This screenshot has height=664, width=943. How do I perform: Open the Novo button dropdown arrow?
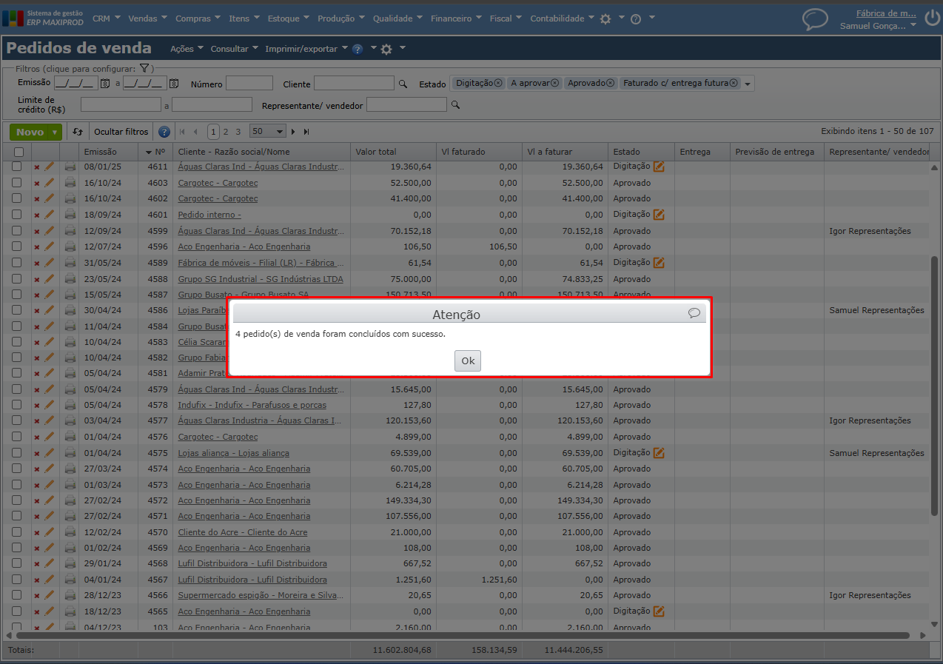(x=55, y=133)
